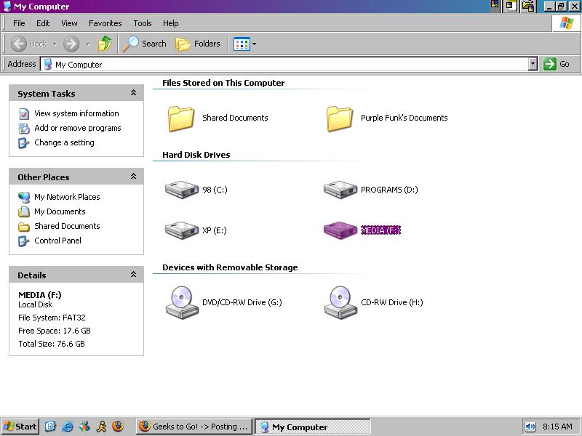This screenshot has width=582, height=436.
Task: Launch Firefox from Quick Launch
Action: [118, 427]
